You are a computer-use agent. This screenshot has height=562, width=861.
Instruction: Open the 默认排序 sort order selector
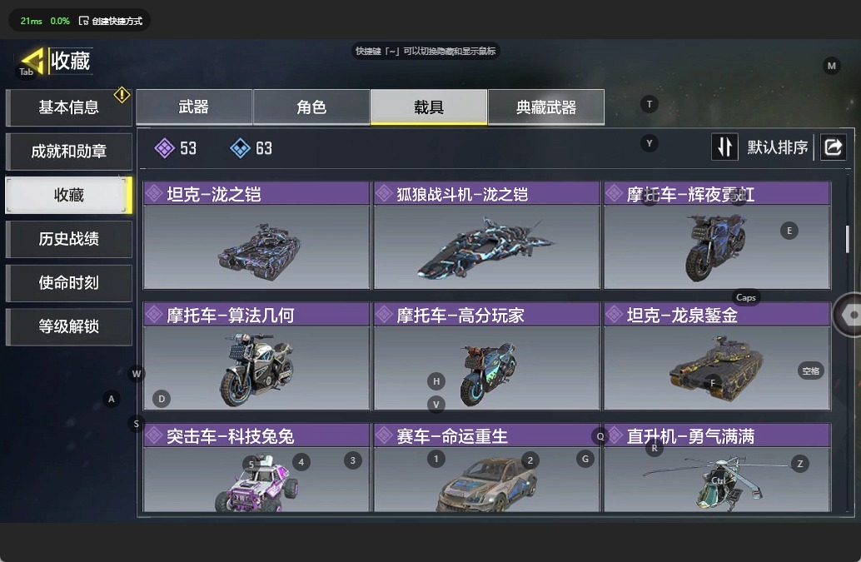777,147
